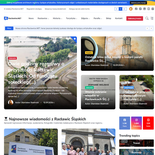The height and width of the screenshot is (155, 155).
Task: Toggle the orange contrast mode icon
Action: [x=131, y=9]
